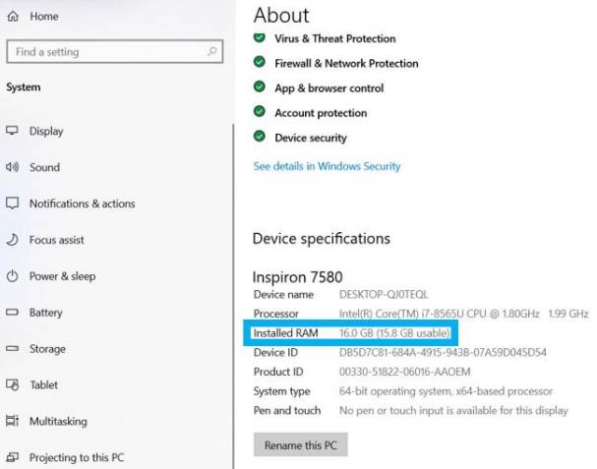Click the Virus & Threat Protection checkmark
597x469 pixels.
click(x=260, y=38)
